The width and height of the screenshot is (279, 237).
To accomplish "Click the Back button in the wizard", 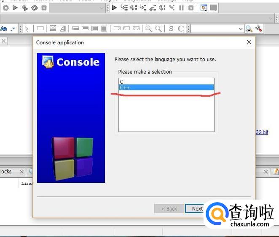I will click(169, 208).
